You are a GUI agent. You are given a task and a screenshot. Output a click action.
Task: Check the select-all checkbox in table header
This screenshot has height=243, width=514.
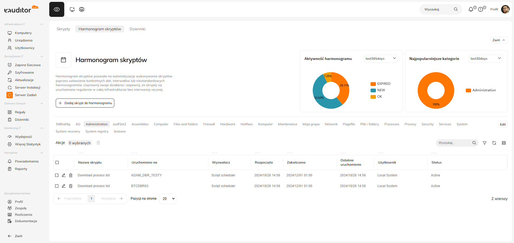(x=57, y=162)
